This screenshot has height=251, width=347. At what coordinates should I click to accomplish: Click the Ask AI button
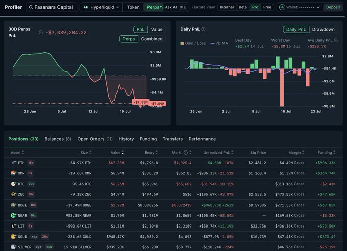pyautogui.click(x=176, y=7)
